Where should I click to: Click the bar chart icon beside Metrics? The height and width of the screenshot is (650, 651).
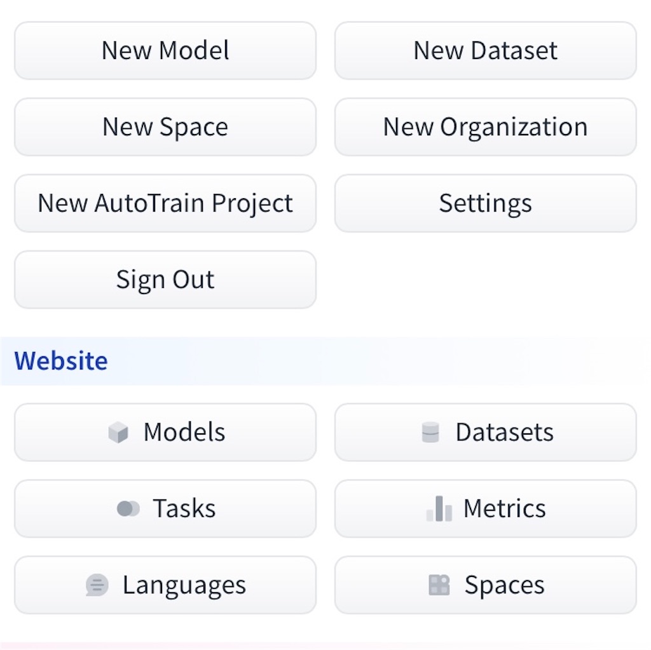coord(439,509)
